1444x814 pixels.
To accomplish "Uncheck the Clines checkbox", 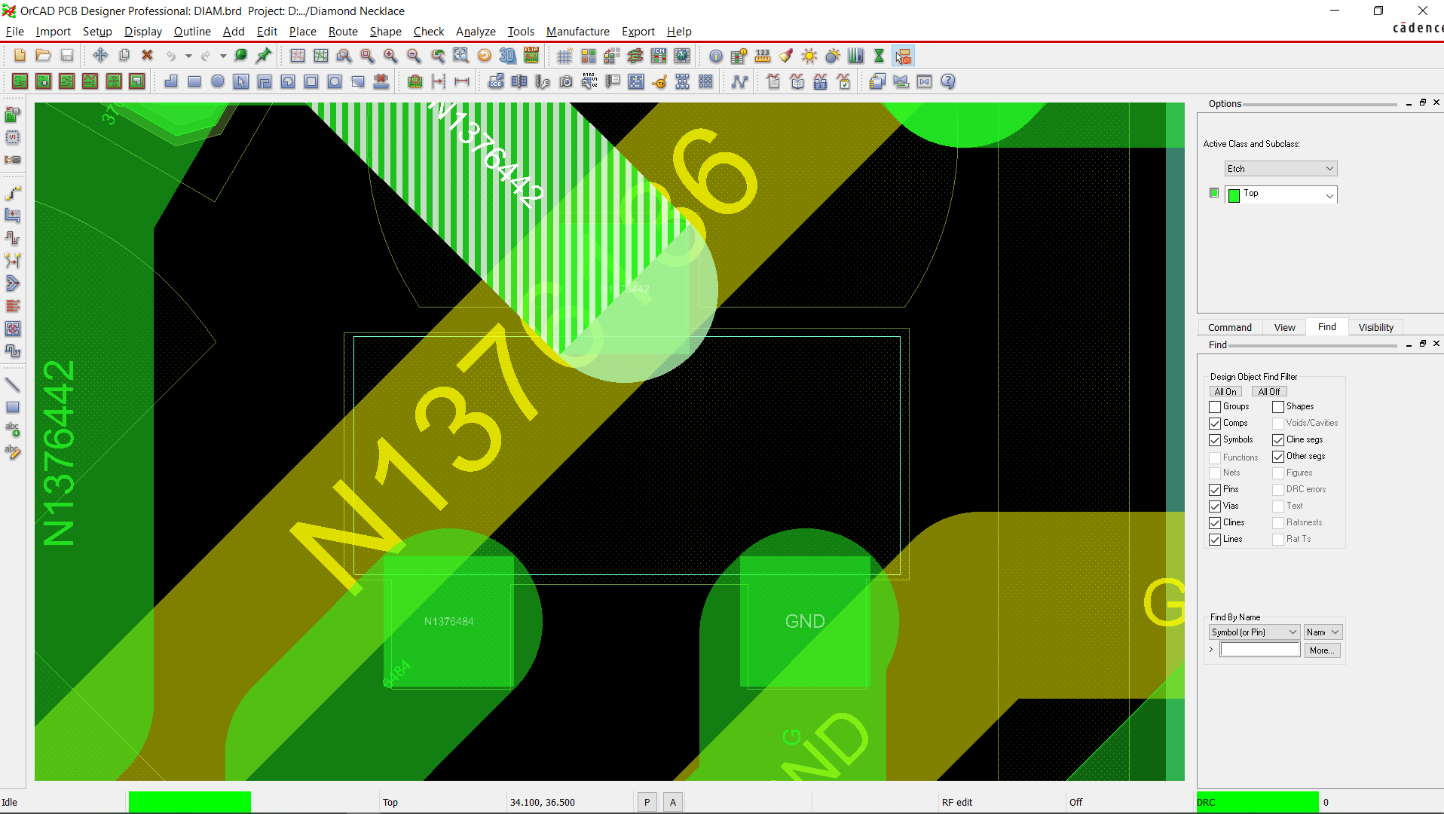I will click(1215, 523).
